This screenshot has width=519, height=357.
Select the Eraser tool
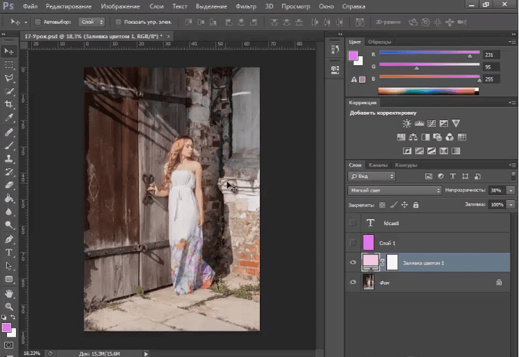(x=9, y=185)
